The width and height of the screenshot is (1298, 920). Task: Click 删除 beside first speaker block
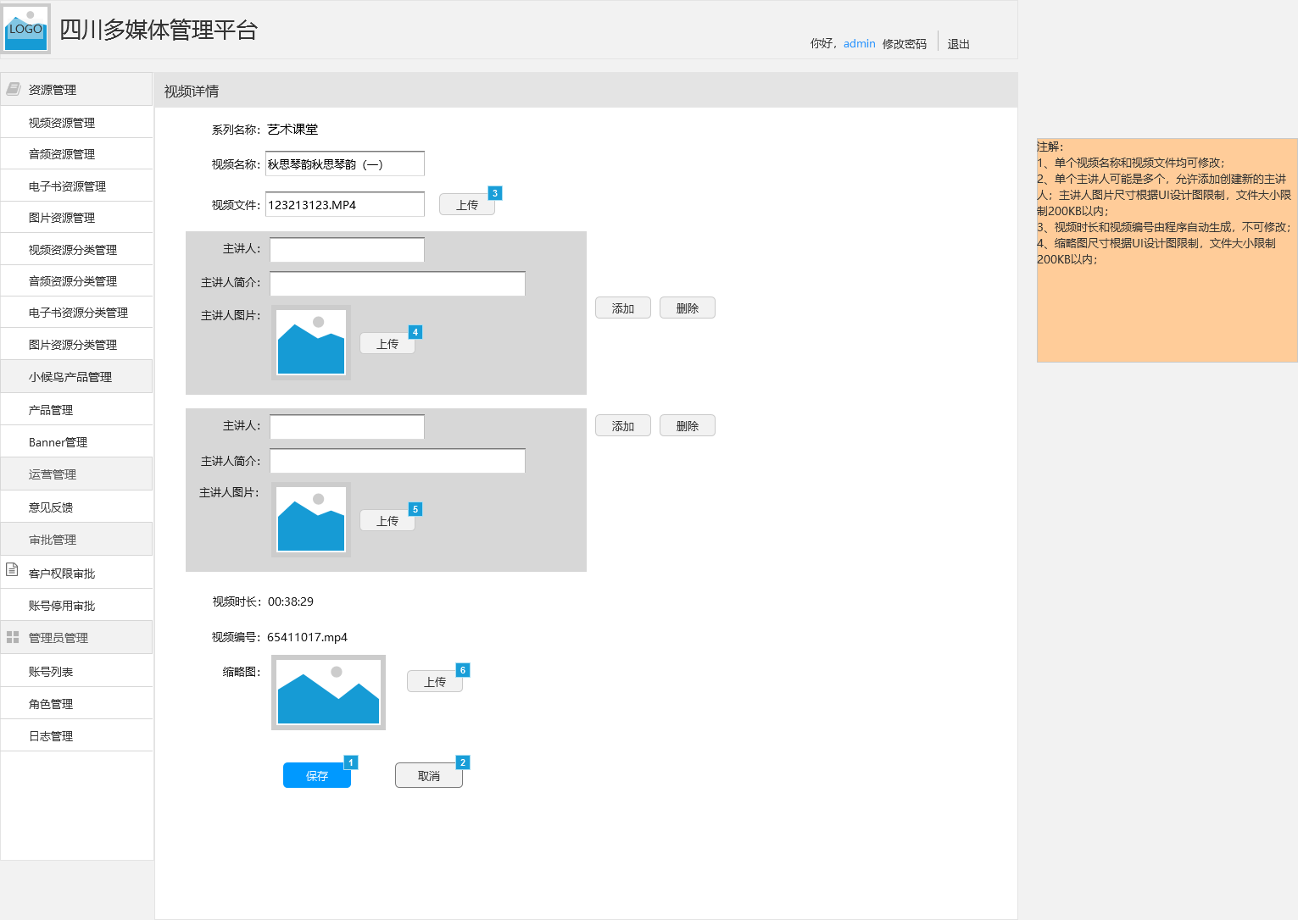[688, 308]
